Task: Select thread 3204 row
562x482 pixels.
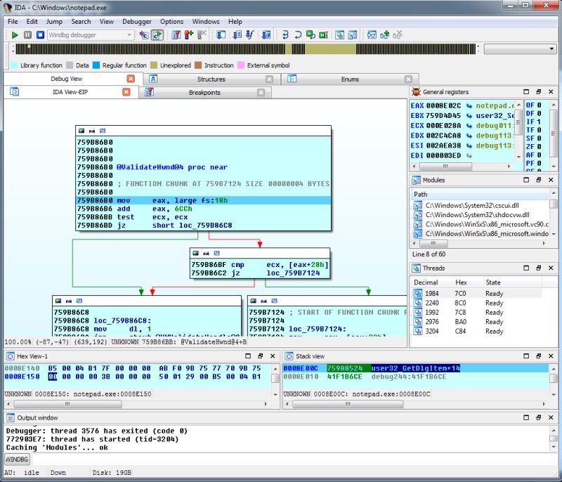Action: pos(477,331)
